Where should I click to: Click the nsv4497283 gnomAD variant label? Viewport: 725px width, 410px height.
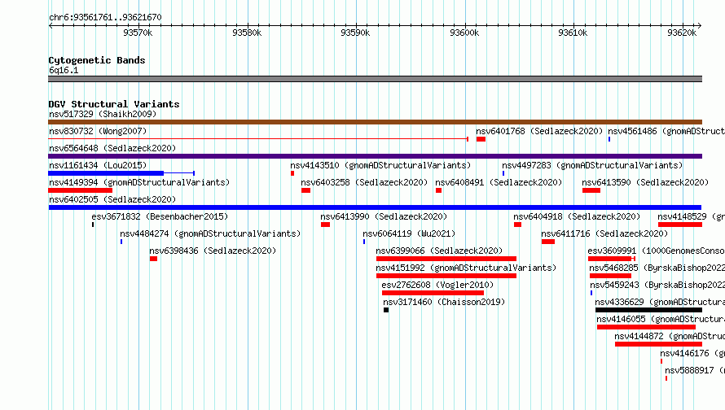(592, 165)
